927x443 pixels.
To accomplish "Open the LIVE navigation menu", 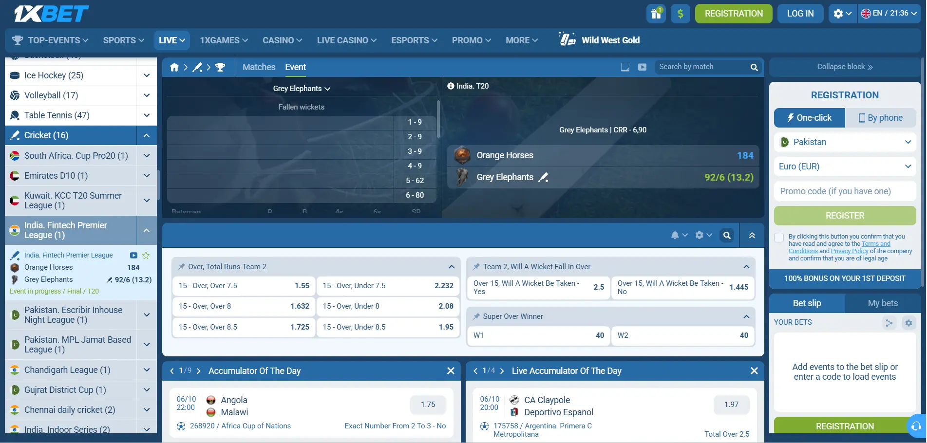I will 171,40.
